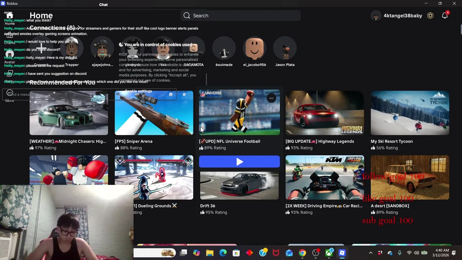The width and height of the screenshot is (462, 260).
Task: Click '95% Rating' under Drift 36
Action: point(213,212)
